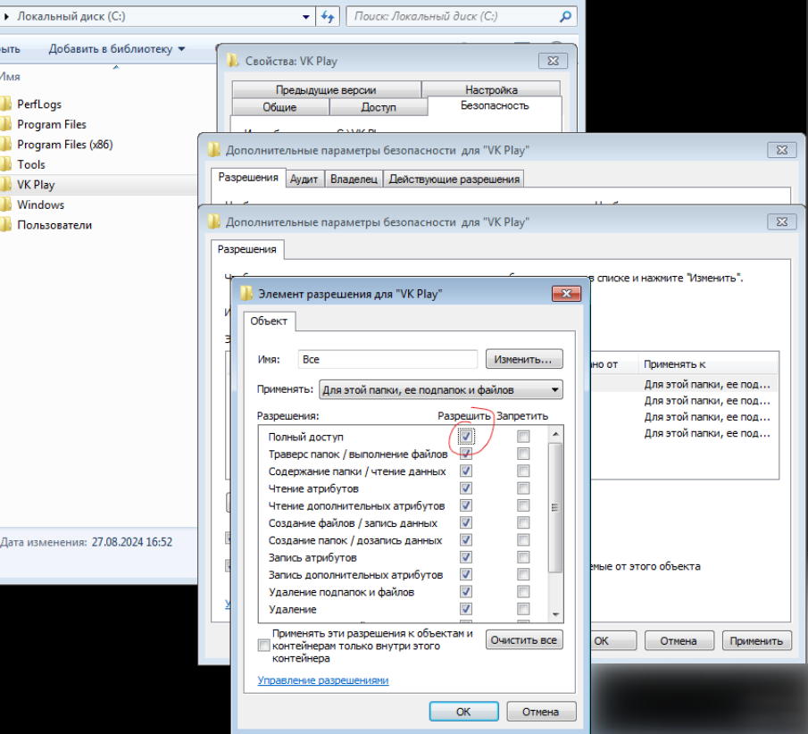Toggle Deny for 'Полный доступ'
Screen dimensions: 808x734
tap(523, 437)
